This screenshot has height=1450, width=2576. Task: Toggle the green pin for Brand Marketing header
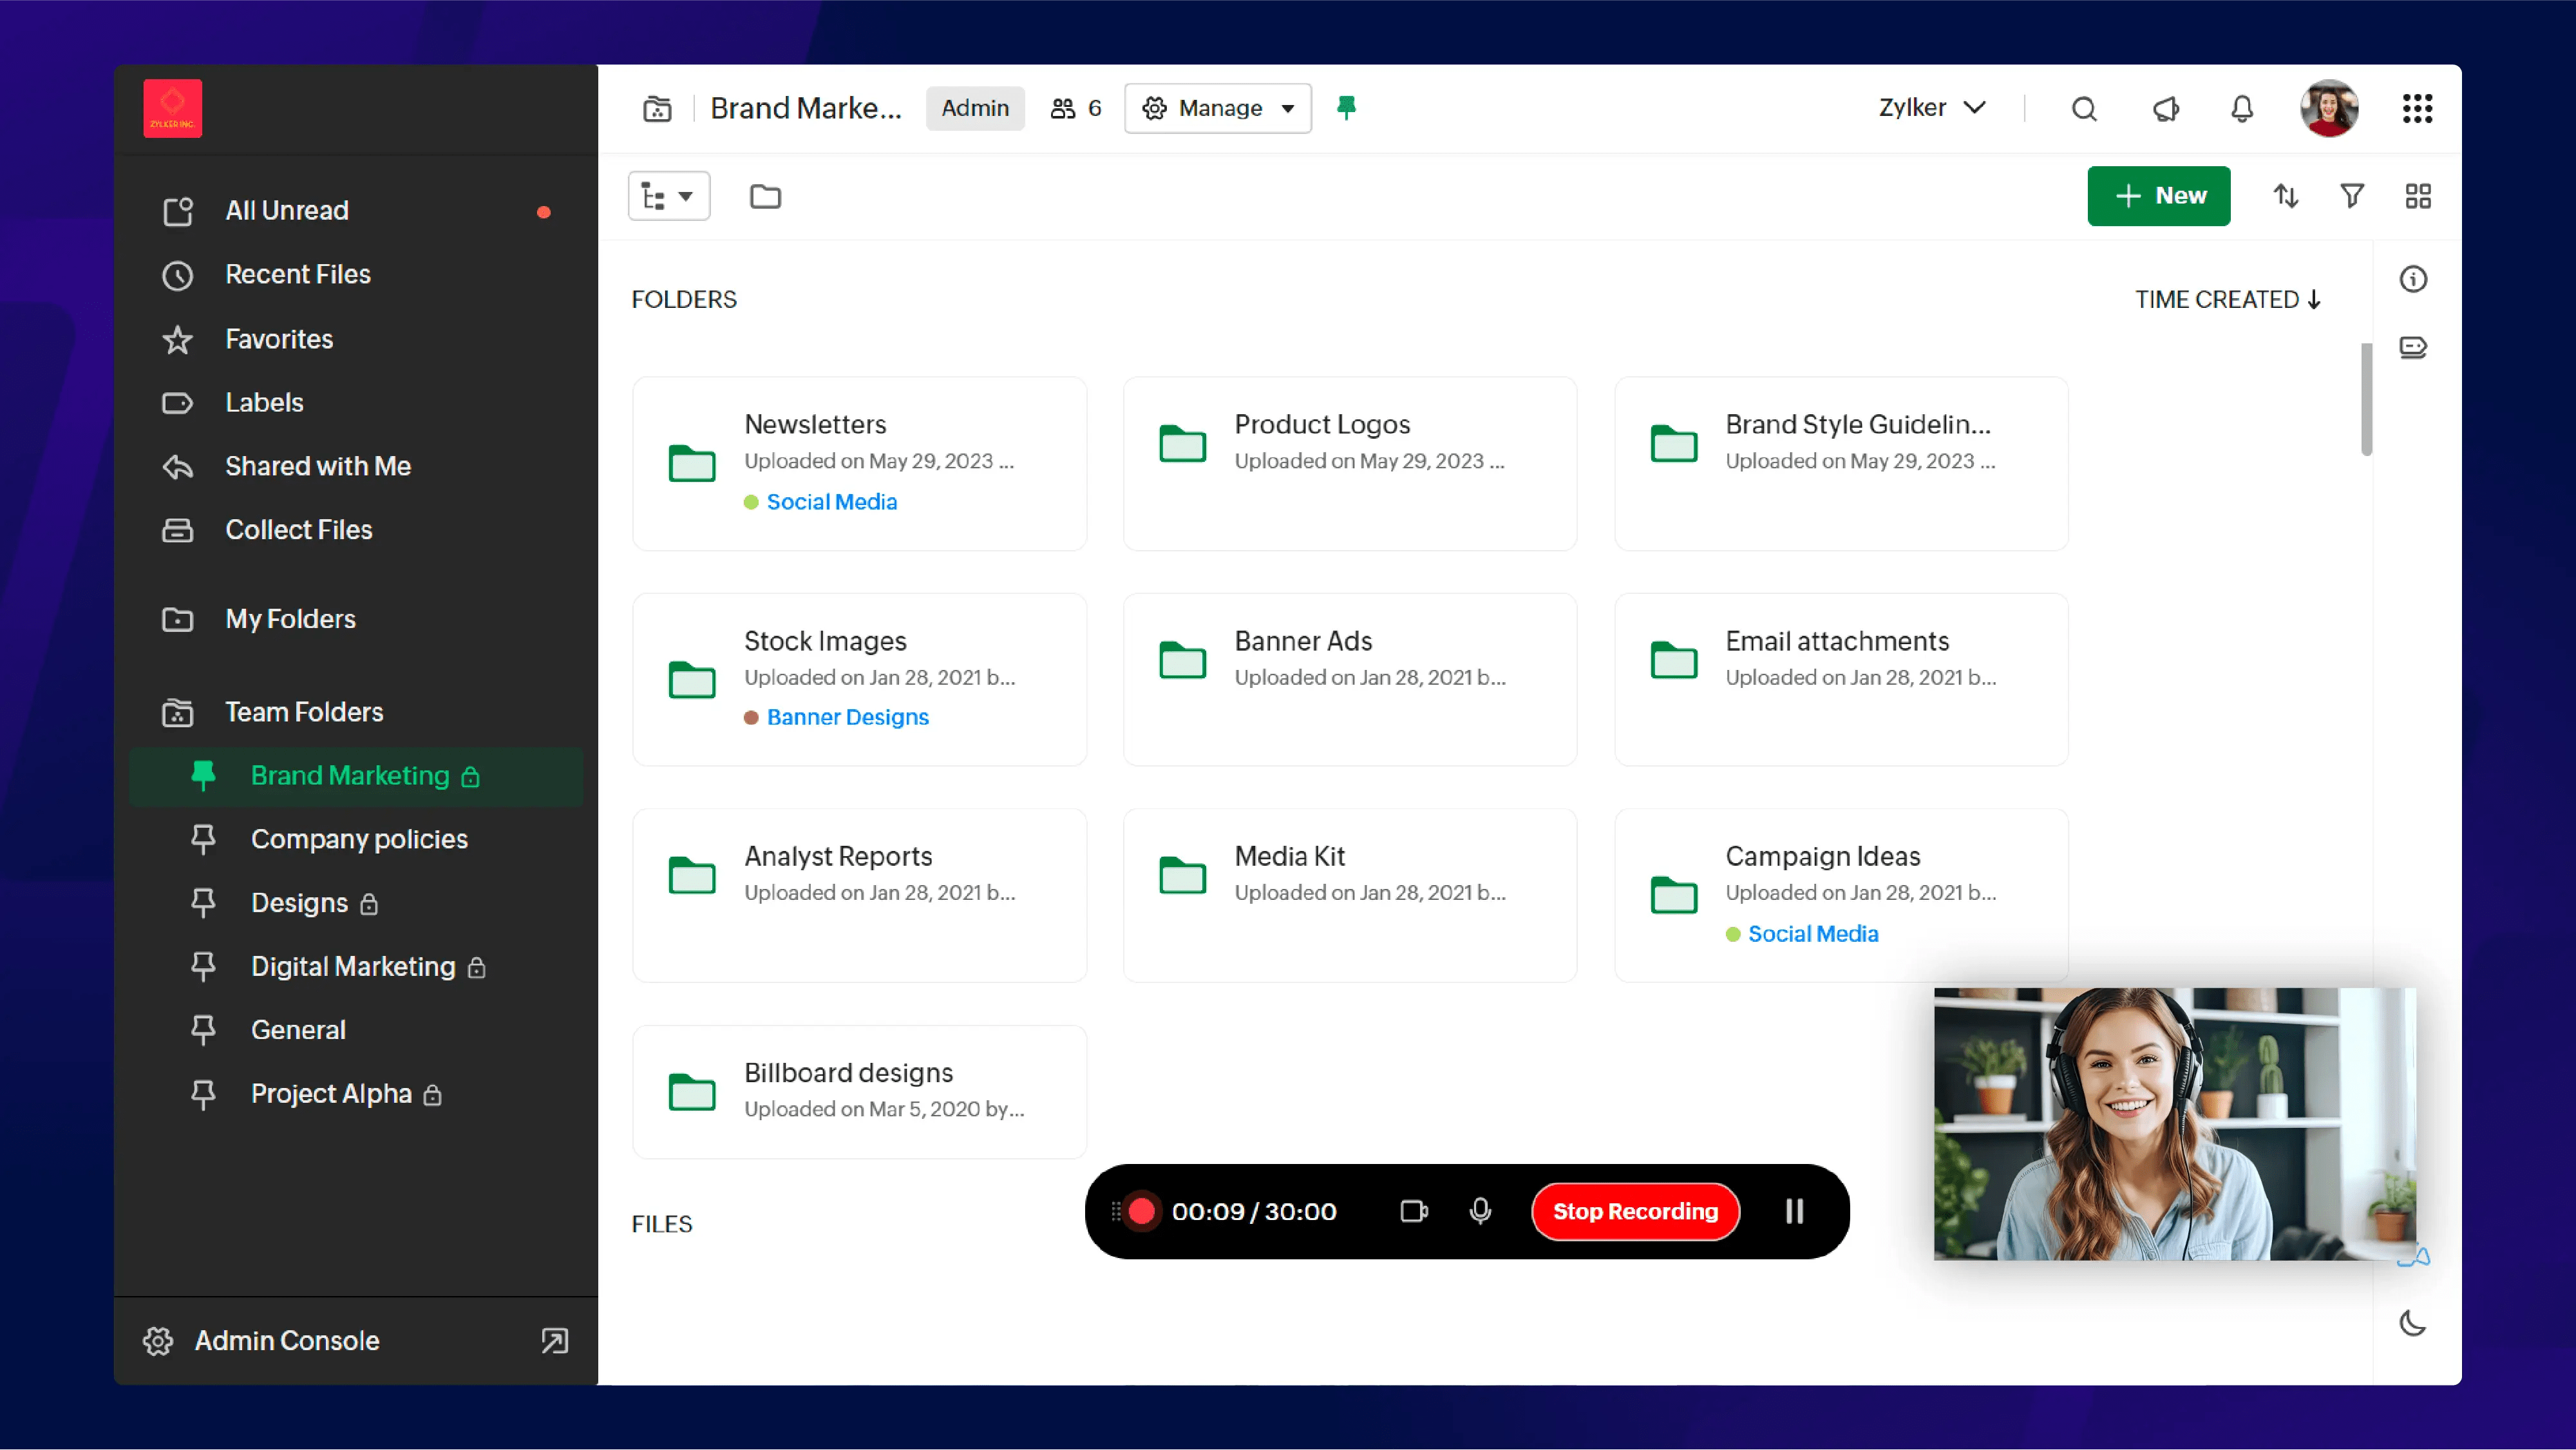coord(1346,107)
